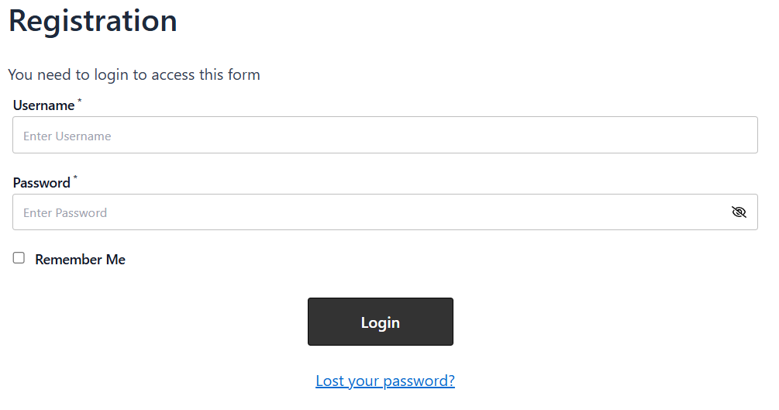The image size is (779, 410).
Task: Click the red asterisk beside Password
Action: pyautogui.click(x=75, y=178)
